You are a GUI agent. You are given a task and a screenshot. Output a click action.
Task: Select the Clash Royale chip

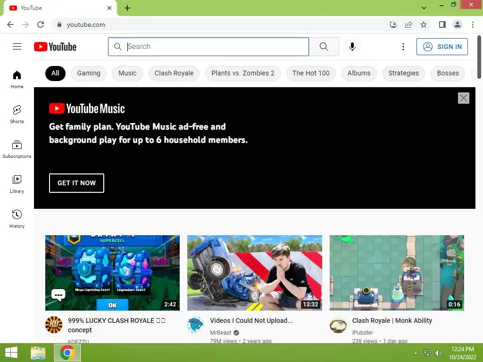174,73
